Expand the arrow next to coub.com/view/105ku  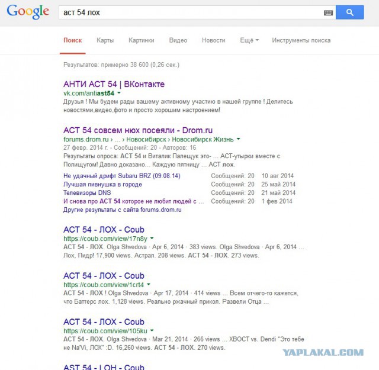(x=152, y=330)
